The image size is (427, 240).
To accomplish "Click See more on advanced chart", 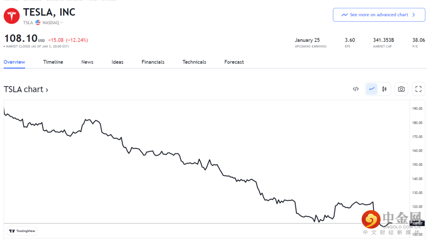I will pyautogui.click(x=379, y=15).
